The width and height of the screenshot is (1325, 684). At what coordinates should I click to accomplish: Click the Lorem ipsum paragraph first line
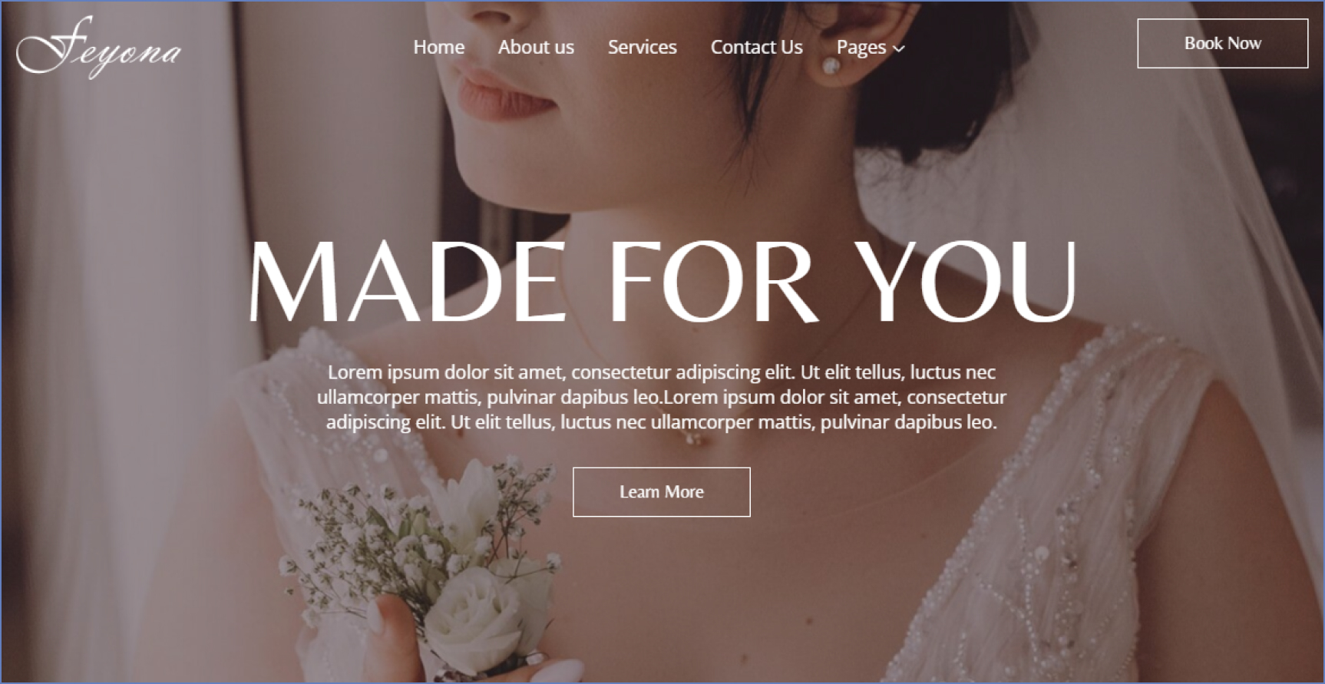661,372
